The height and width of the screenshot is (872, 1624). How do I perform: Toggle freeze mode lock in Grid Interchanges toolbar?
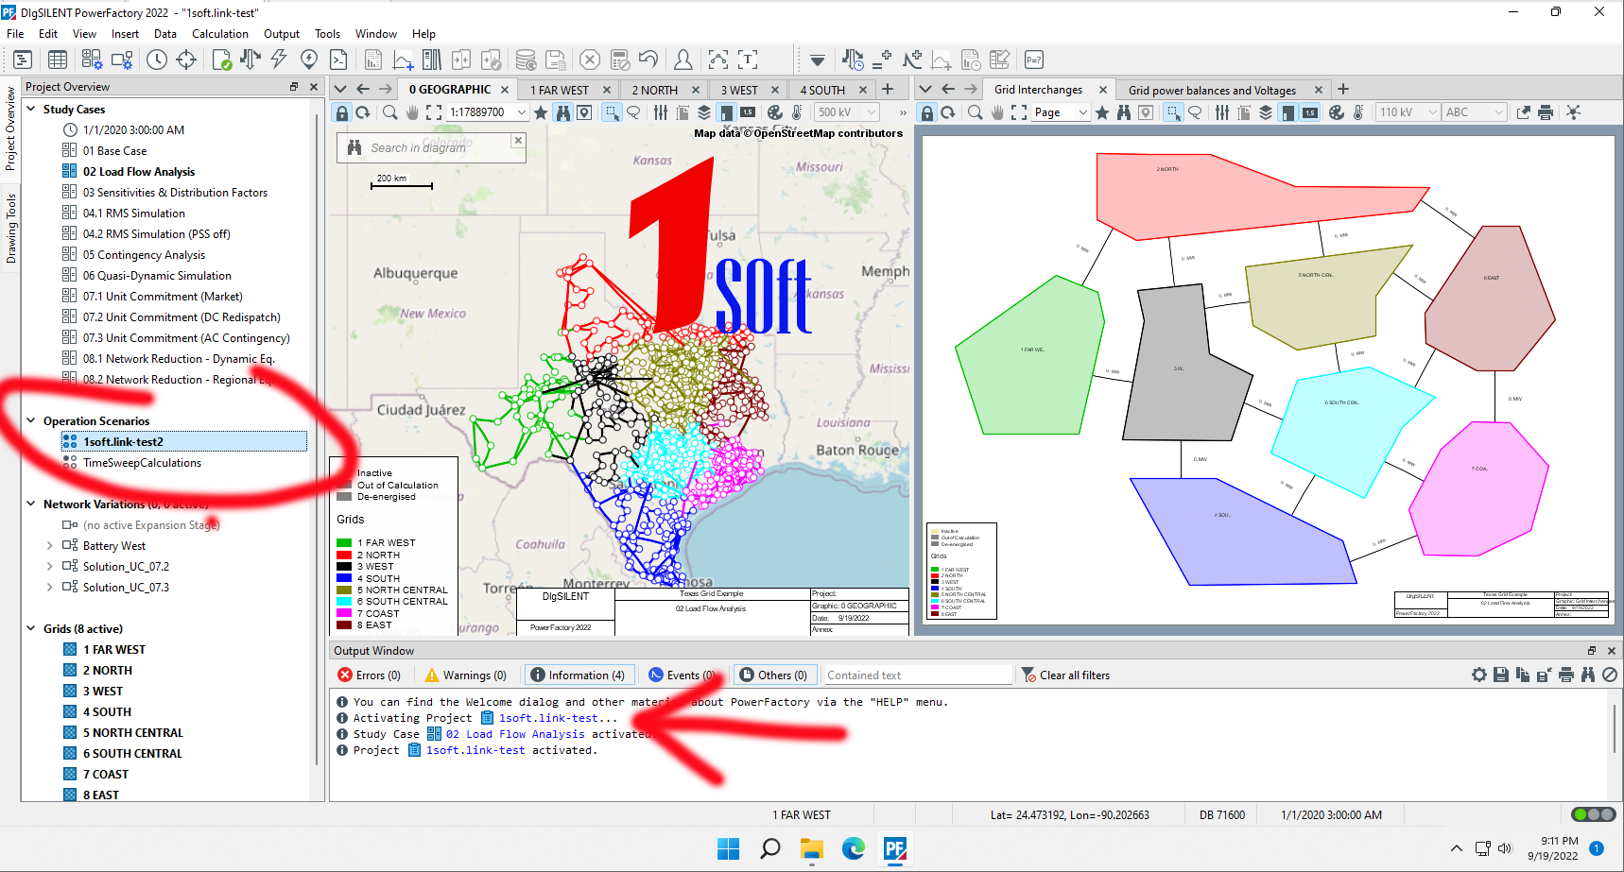pyautogui.click(x=927, y=112)
